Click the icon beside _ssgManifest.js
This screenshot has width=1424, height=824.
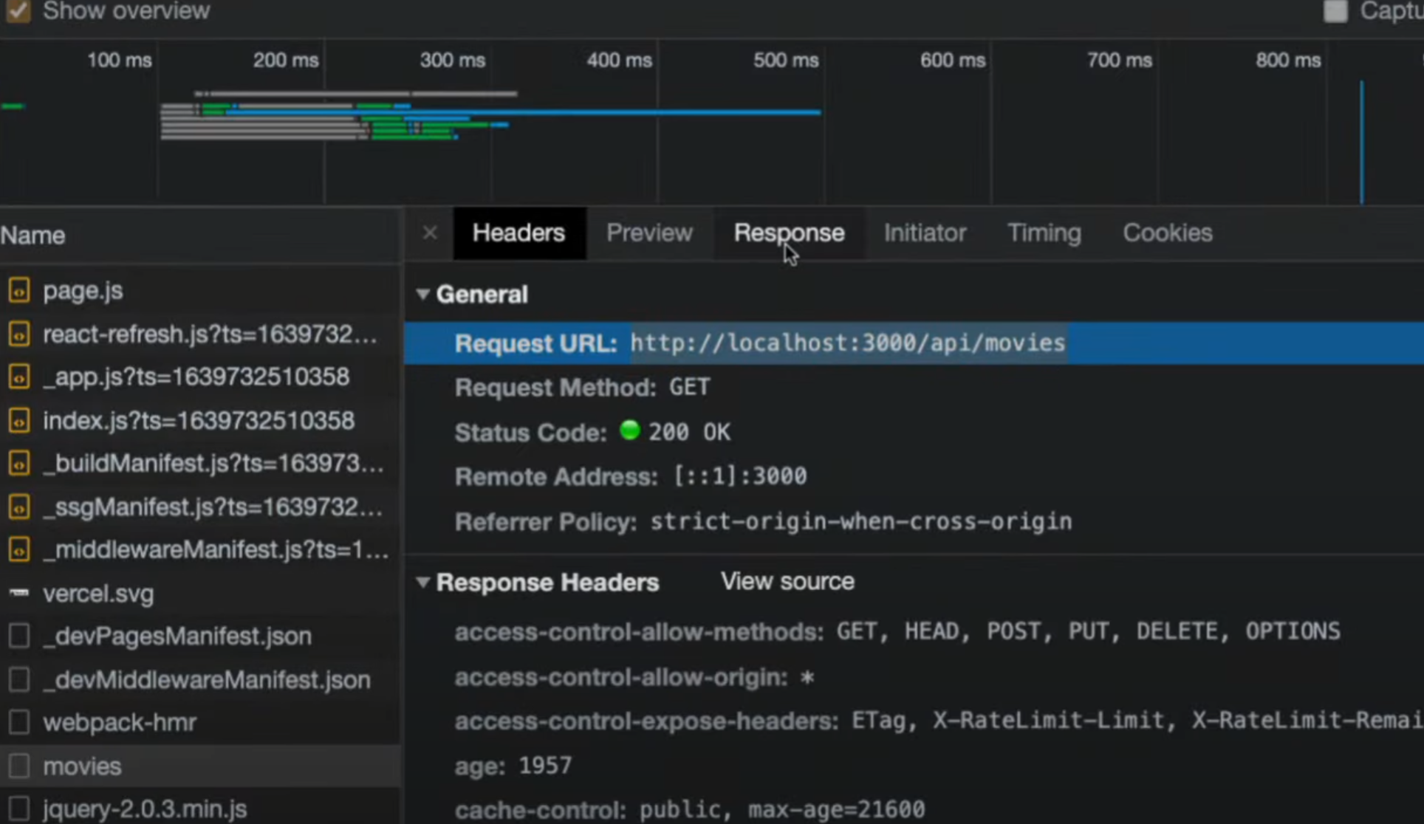19,507
